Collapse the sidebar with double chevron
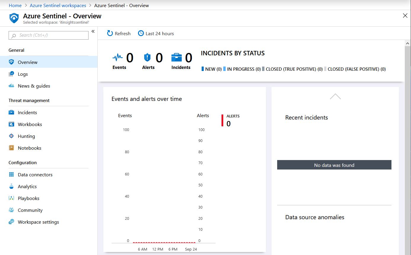The image size is (411, 255). coord(93,31)
